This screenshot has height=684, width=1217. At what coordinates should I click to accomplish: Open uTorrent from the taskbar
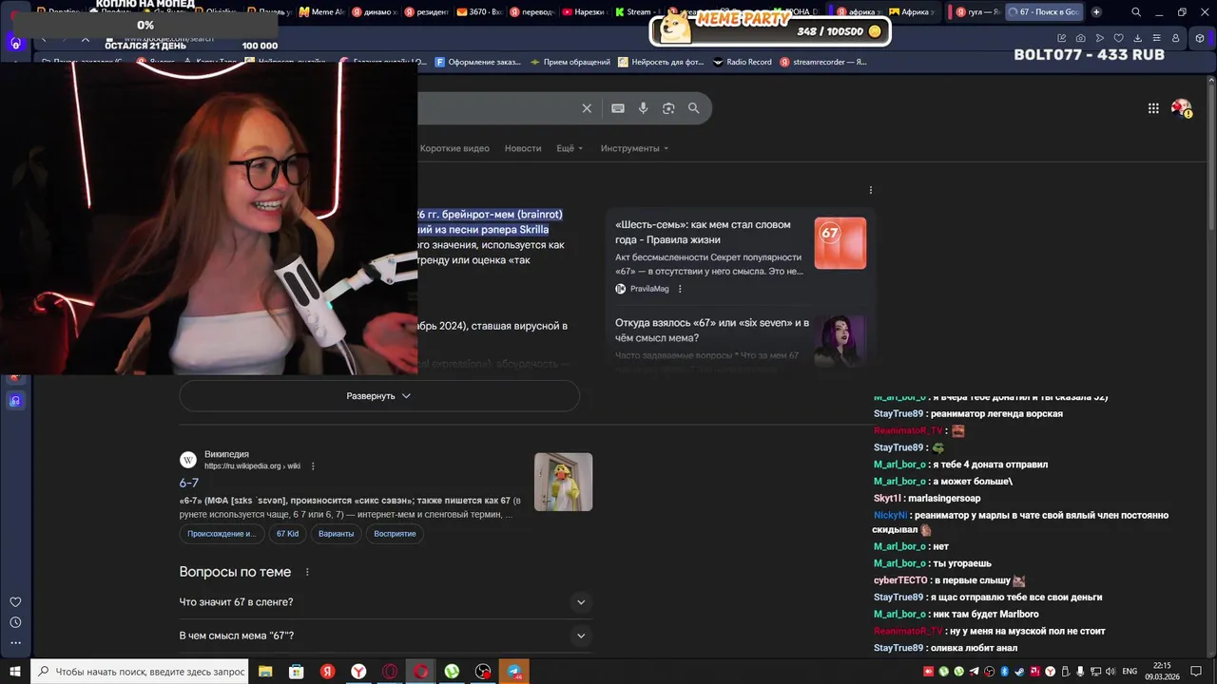[x=452, y=671]
